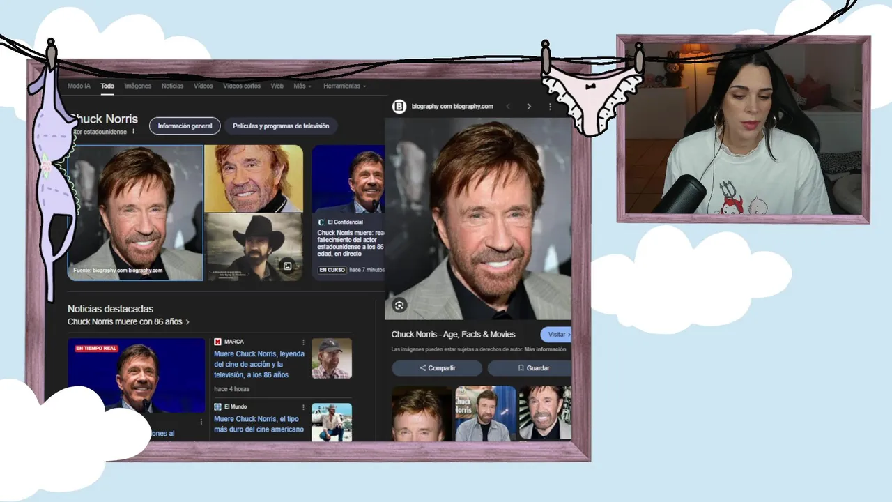Screen dimensions: 892x502
Task: Open El Mundo article kneeling photo thumbnail
Action: pos(332,422)
